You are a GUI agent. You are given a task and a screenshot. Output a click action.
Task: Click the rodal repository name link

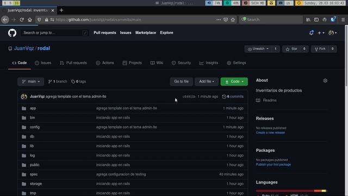pos(43,48)
